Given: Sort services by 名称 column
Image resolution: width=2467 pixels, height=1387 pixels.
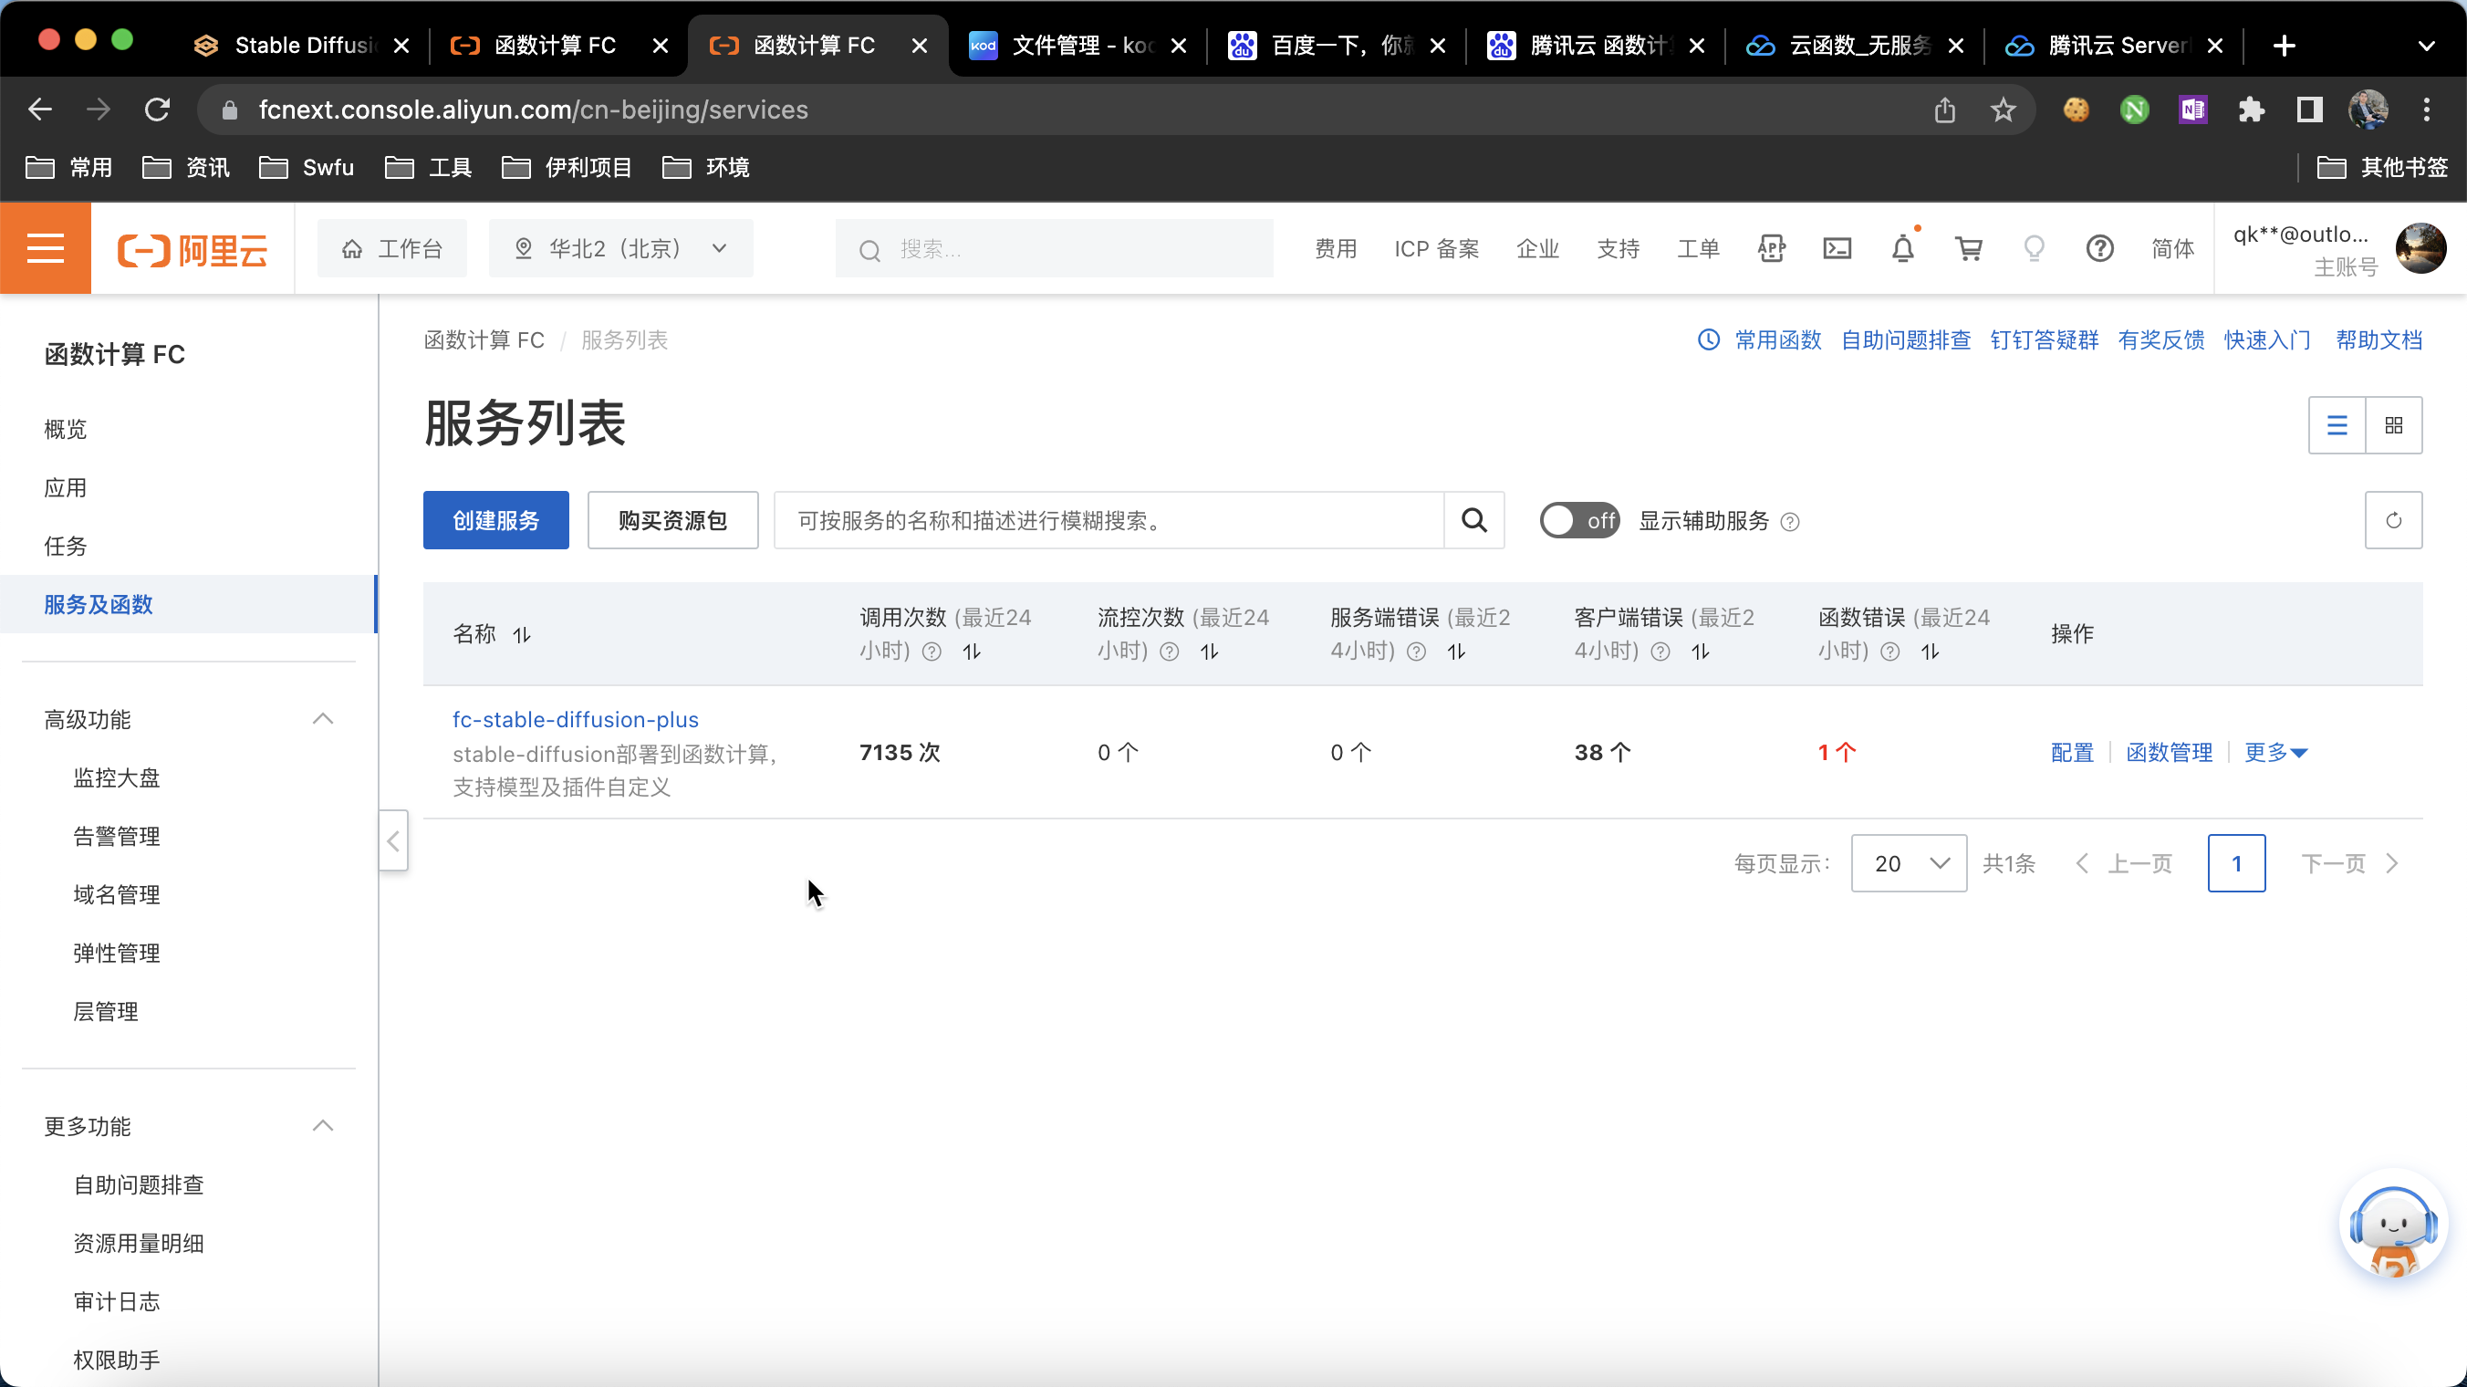Looking at the screenshot, I should click(x=522, y=634).
